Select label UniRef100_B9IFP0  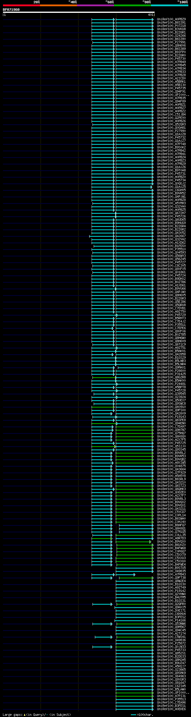[x=171, y=52]
